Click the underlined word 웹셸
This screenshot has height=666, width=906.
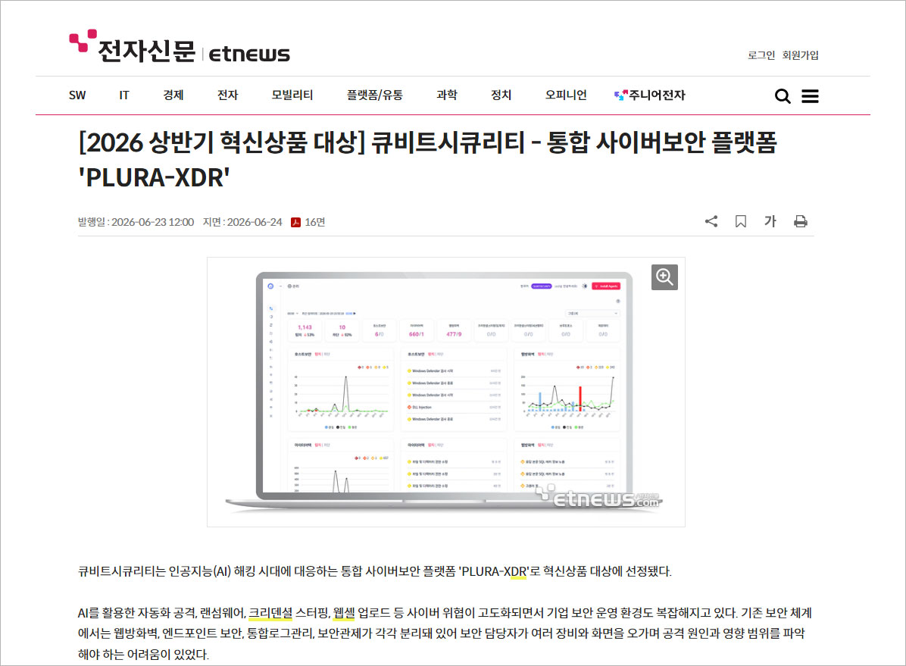345,613
